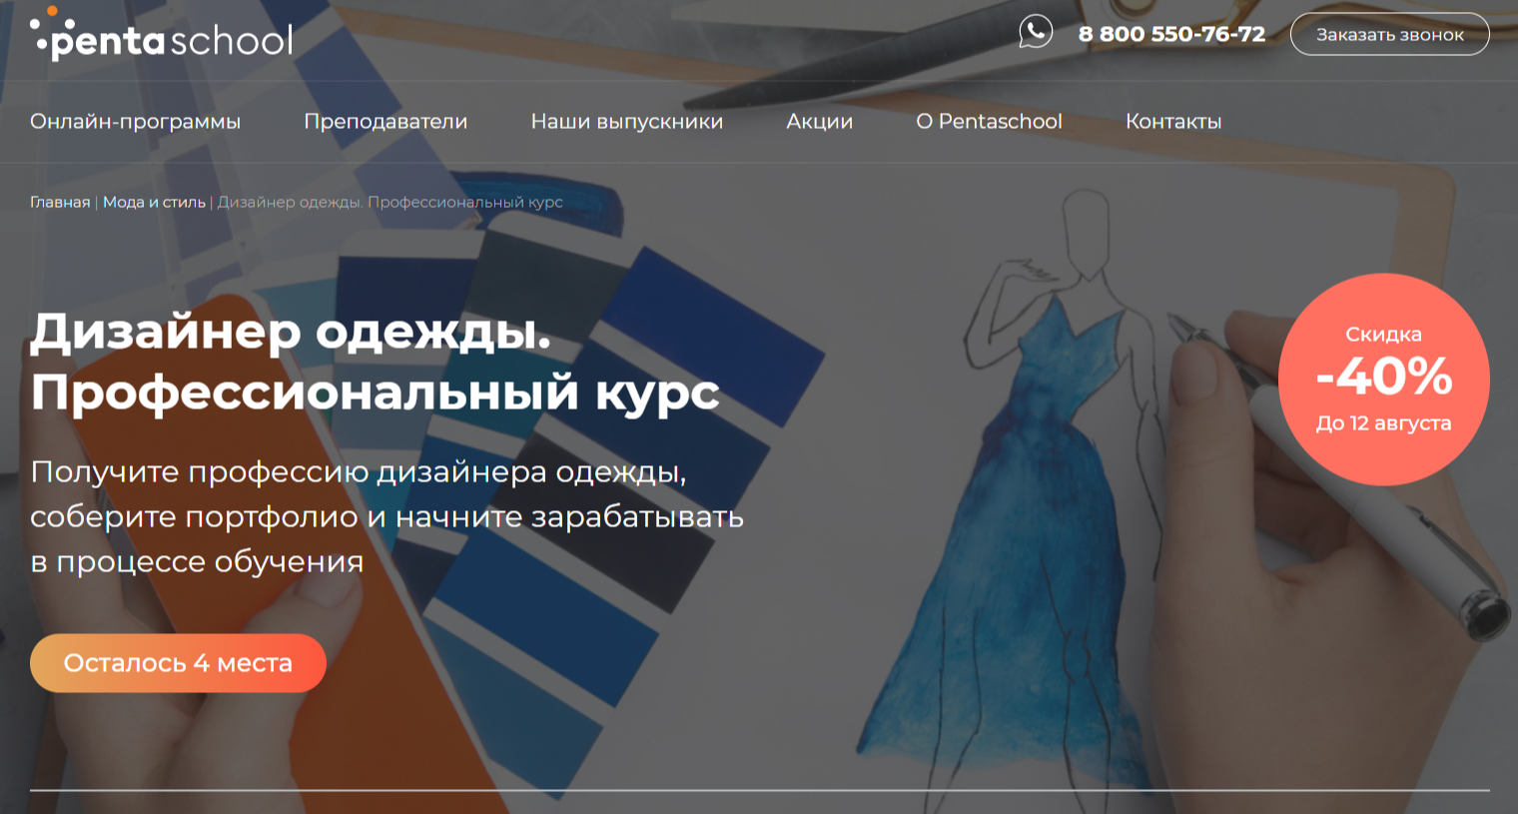The image size is (1518, 814).
Task: Click the course heading 'Дизайнер одежды. Профессиональный курс'
Action: click(x=375, y=362)
